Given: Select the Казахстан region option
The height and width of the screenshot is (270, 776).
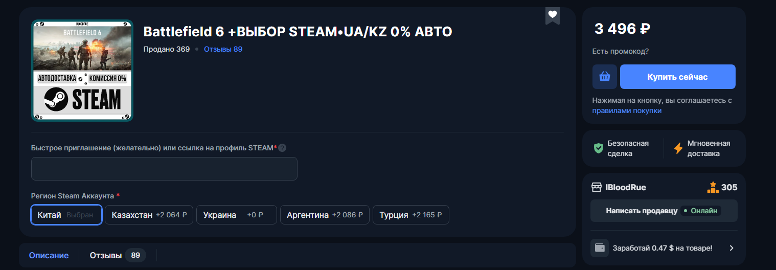Looking at the screenshot, I should (x=149, y=215).
